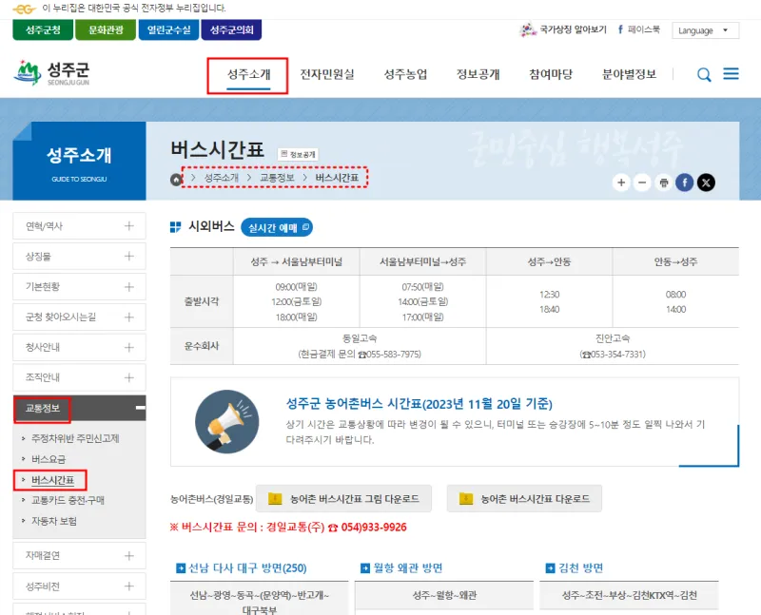
Task: Open the 정보공개 main menu
Action: [x=478, y=74]
